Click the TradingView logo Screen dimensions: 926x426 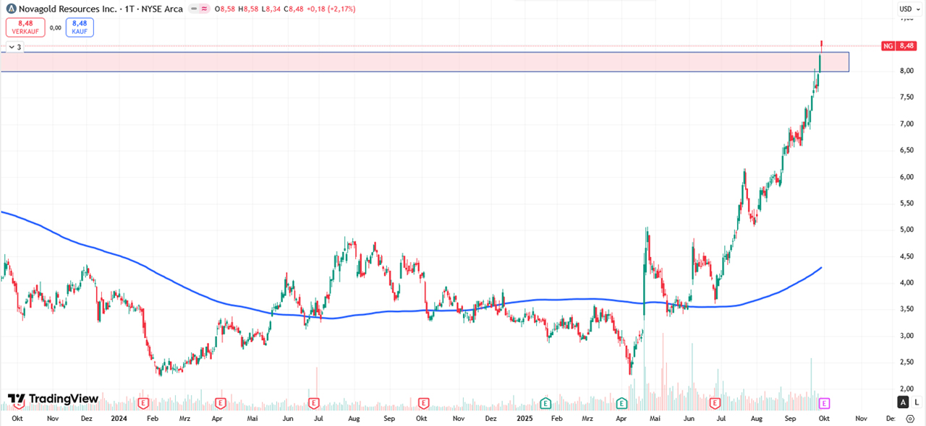click(53, 399)
